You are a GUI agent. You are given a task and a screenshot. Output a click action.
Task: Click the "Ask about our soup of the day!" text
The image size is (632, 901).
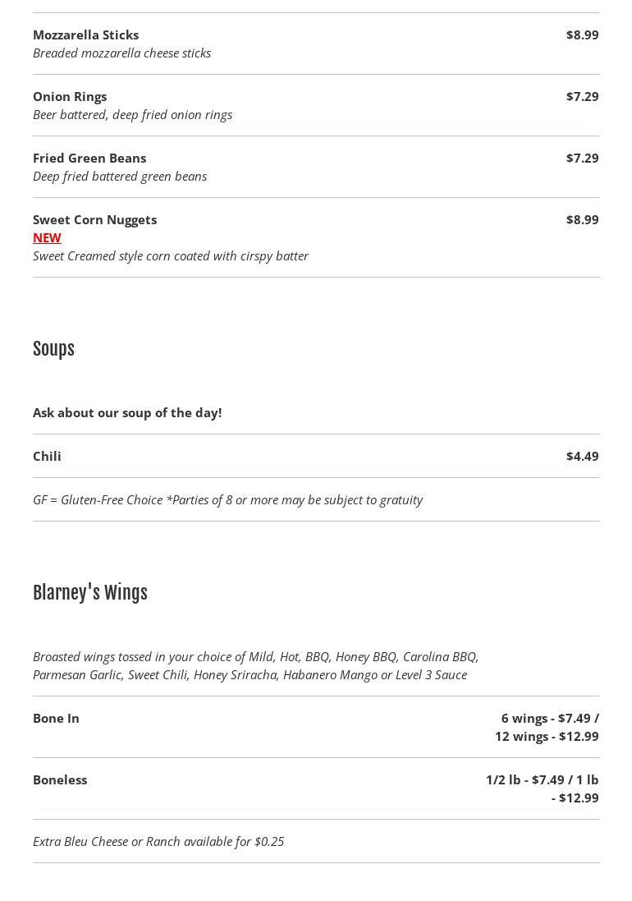(127, 412)
